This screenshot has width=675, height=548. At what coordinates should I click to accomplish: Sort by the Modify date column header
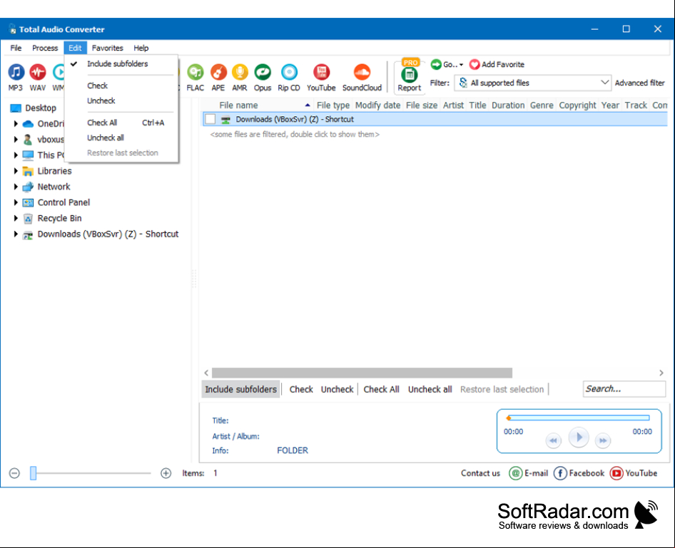tap(377, 105)
